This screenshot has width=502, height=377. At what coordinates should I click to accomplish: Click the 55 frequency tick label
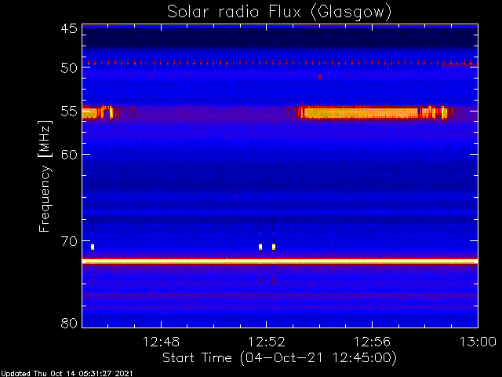pyautogui.click(x=69, y=112)
